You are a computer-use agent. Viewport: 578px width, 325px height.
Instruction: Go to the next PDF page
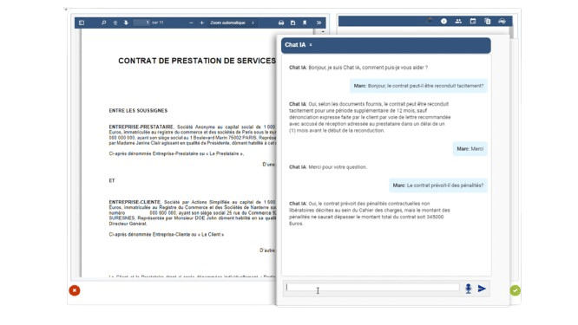pos(126,23)
